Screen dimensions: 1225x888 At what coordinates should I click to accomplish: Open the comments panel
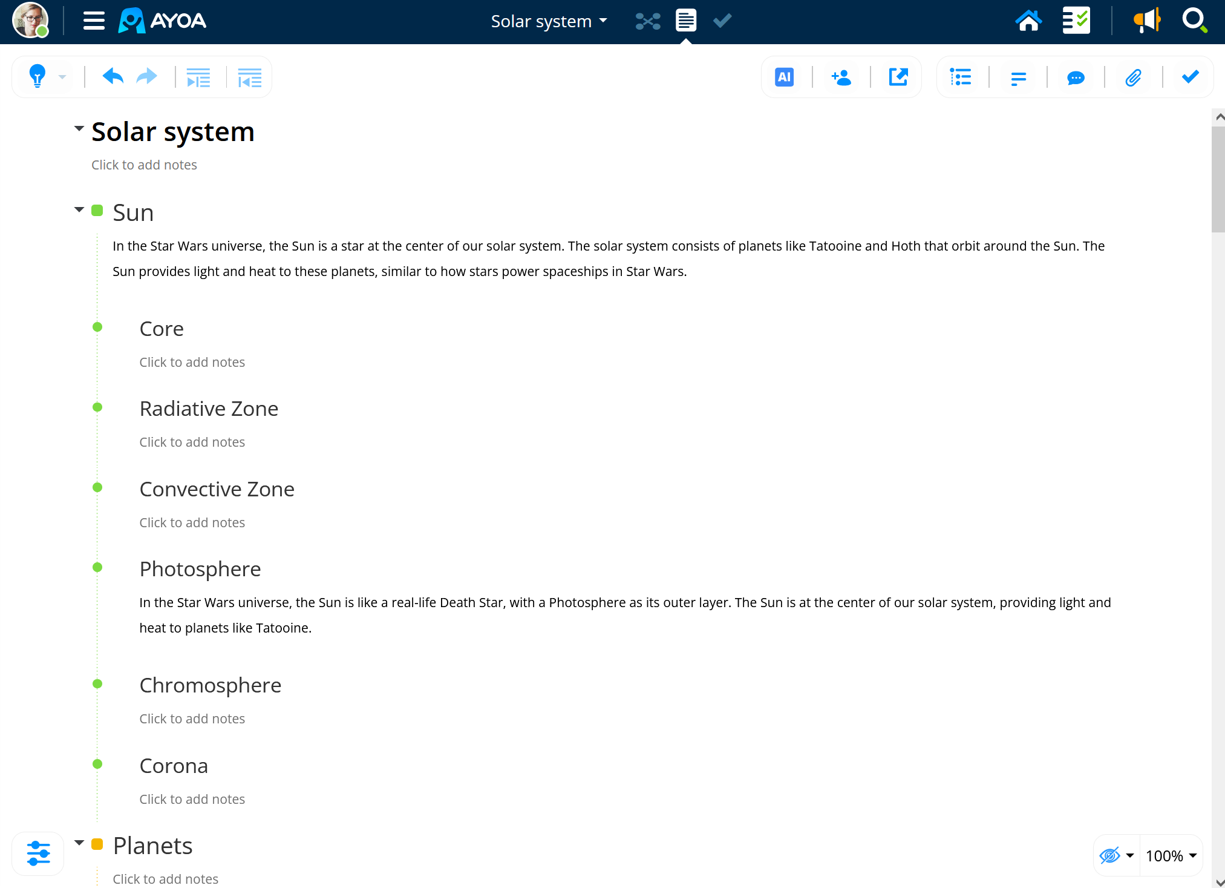click(x=1075, y=77)
